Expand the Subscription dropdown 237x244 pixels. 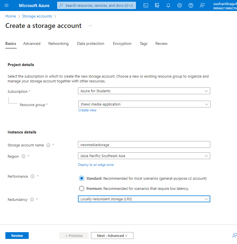[144, 91]
